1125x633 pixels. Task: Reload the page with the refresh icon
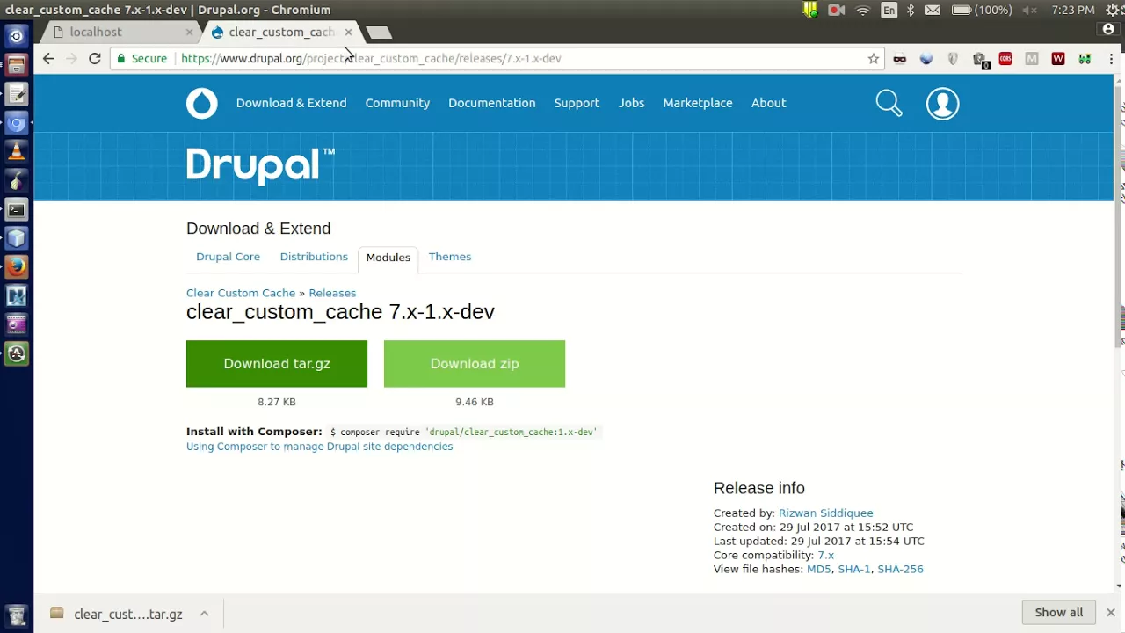[x=95, y=58]
